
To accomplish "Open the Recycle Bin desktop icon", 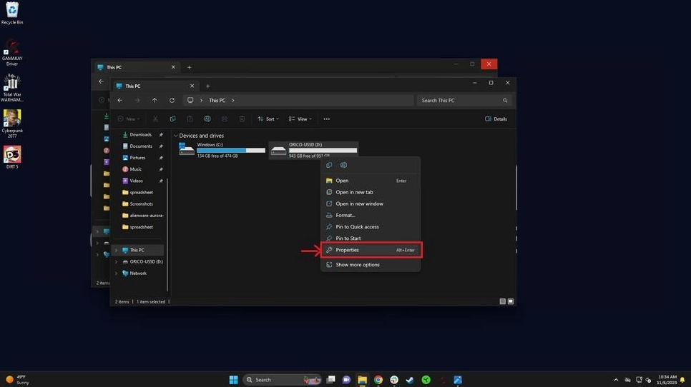I will tap(12, 11).
